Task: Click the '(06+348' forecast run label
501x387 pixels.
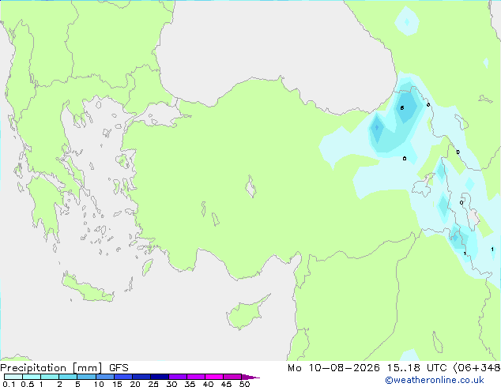Action: click(477, 368)
